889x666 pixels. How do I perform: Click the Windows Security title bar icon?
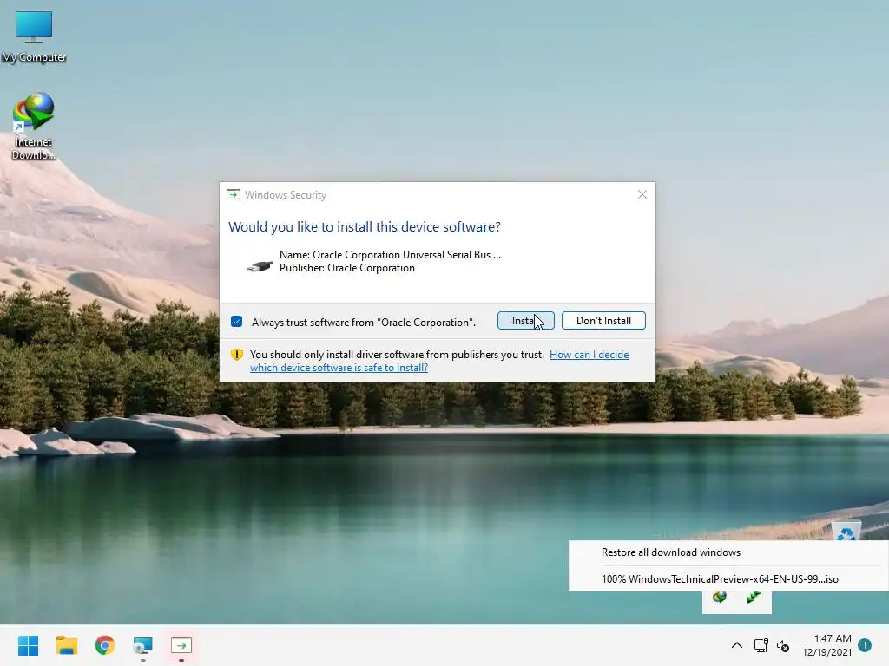point(233,195)
